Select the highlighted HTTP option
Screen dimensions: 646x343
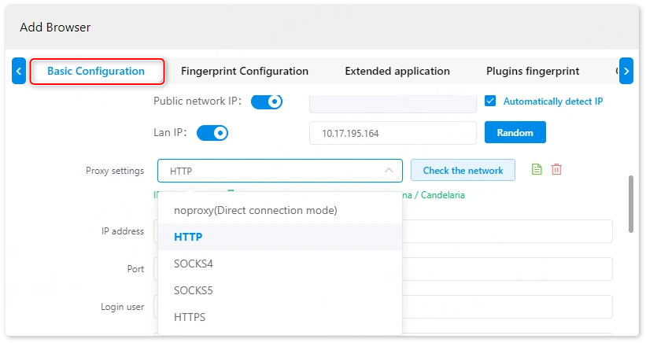(188, 237)
